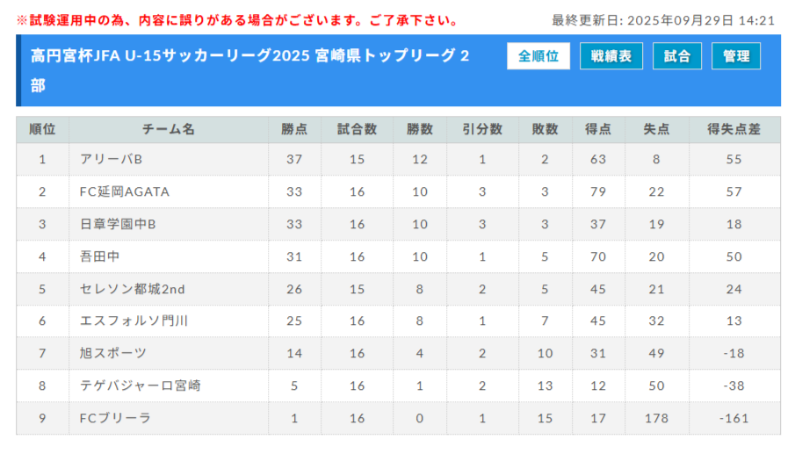Viewport: 795px width, 454px height.
Task: Click team name テゲバジャーロ宮崎
Action: coord(140,386)
